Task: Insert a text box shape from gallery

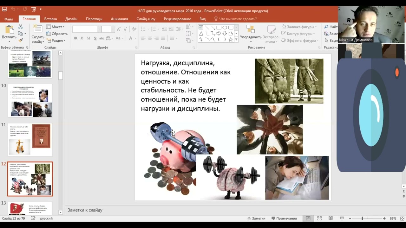Action: [201, 28]
